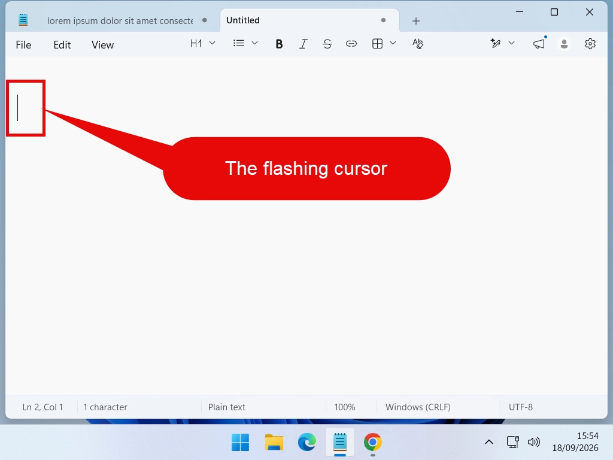Image resolution: width=613 pixels, height=460 pixels.
Task: Show hidden system tray icons
Action: coord(489,443)
